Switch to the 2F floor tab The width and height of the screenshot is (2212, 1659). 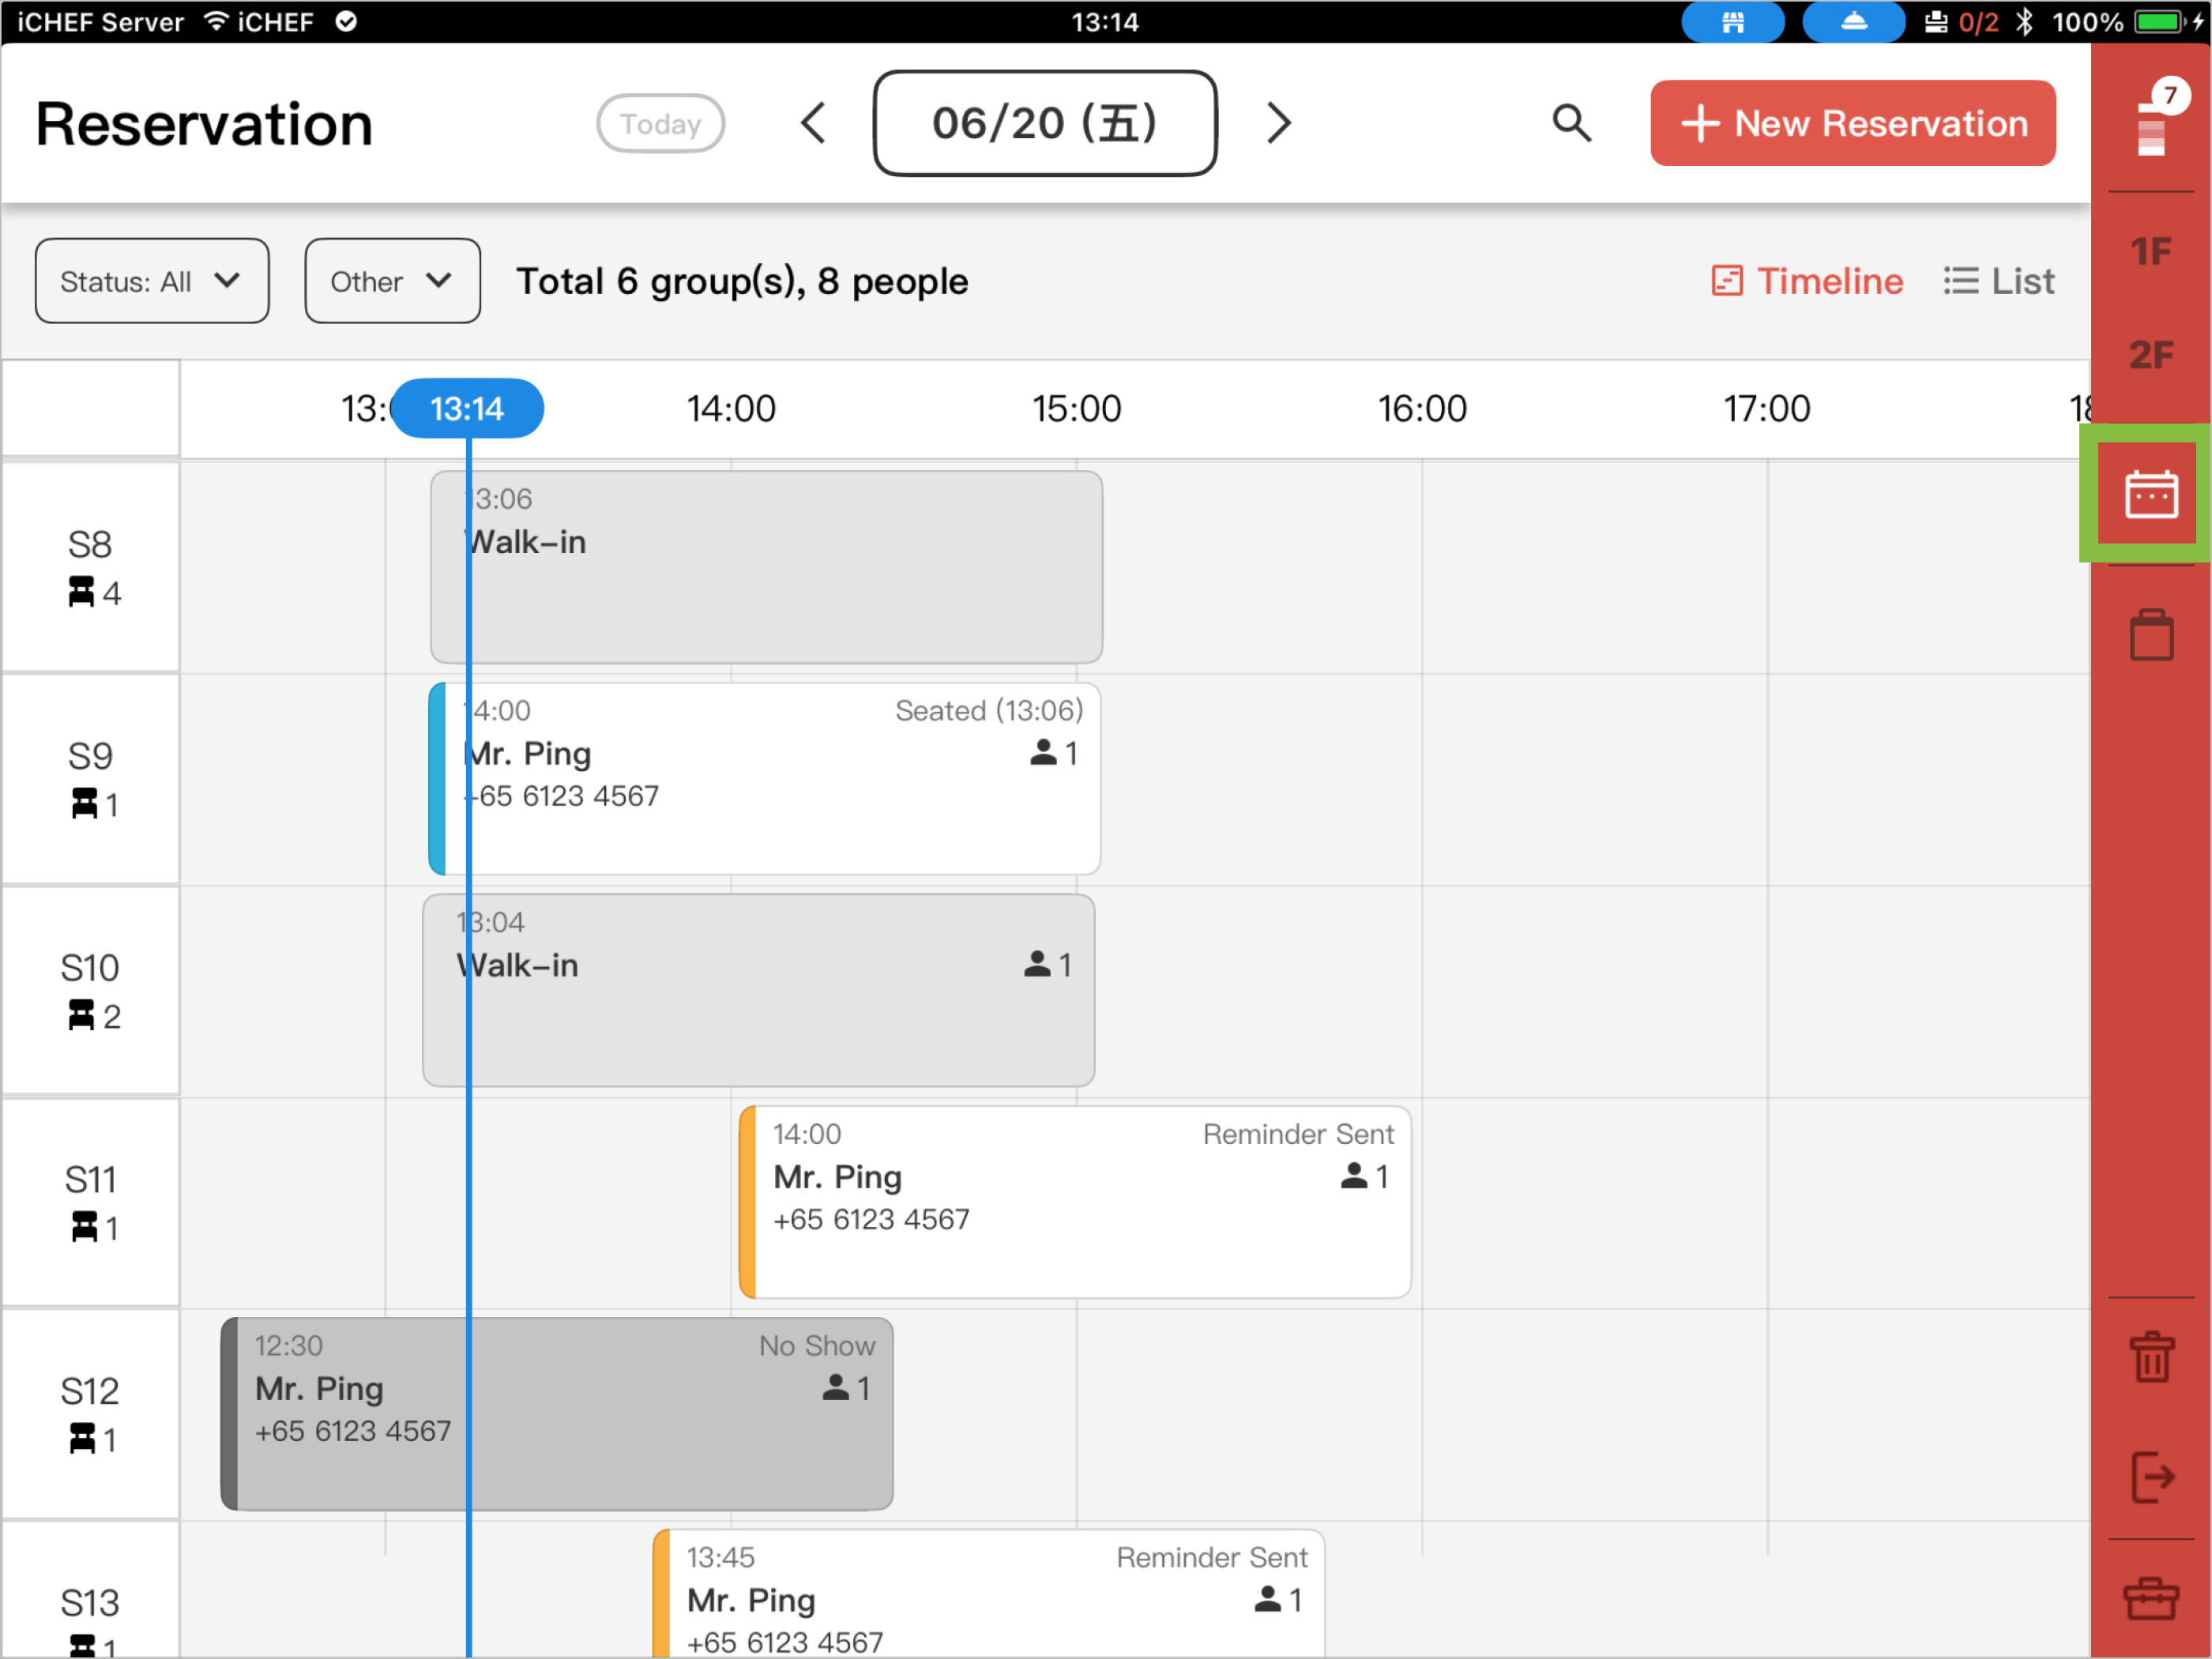tap(2150, 354)
